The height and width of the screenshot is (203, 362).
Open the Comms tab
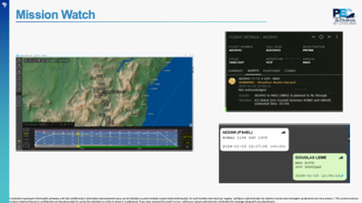coord(290,71)
